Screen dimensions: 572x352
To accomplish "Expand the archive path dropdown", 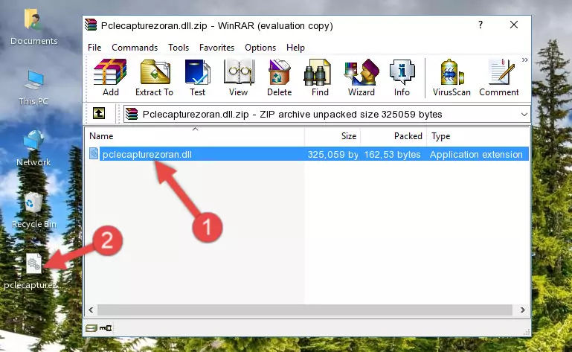I will [524, 115].
